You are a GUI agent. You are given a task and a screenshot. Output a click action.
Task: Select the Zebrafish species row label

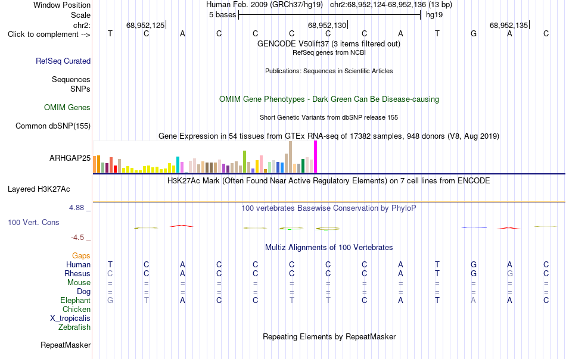coord(74,327)
